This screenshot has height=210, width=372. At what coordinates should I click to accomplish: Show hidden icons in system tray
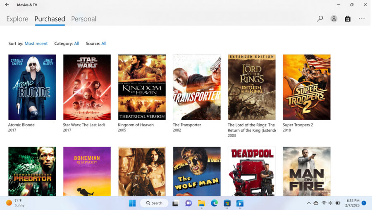308,203
